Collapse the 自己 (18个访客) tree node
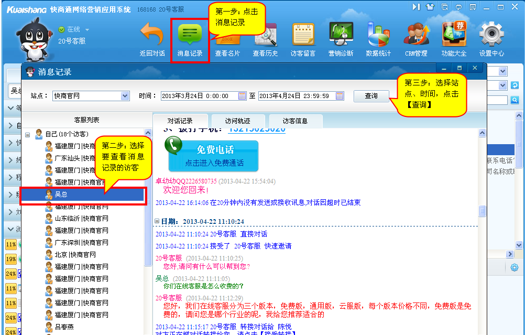This screenshot has height=335, width=525. point(28,134)
